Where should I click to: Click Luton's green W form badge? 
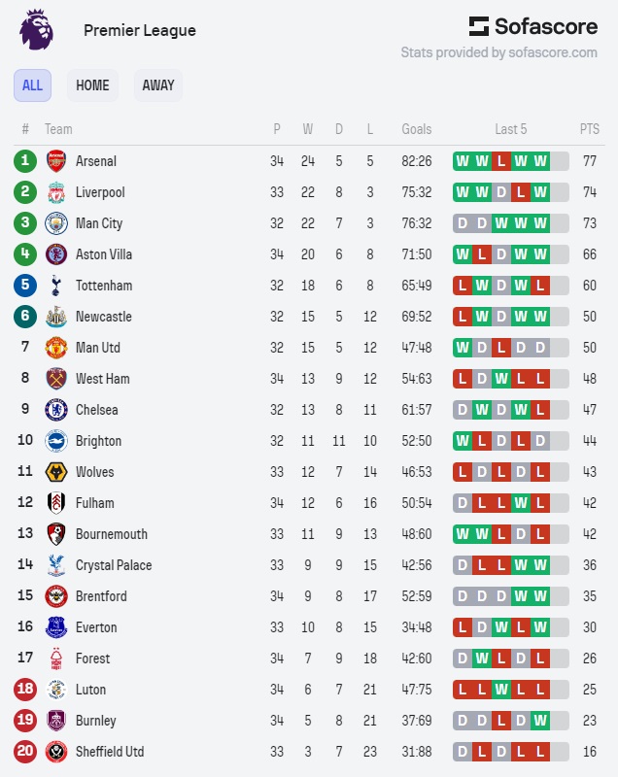tap(501, 690)
